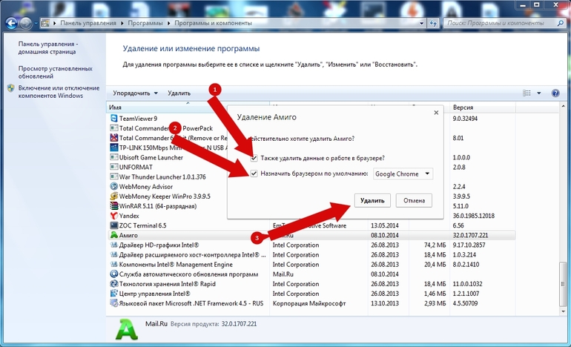The width and height of the screenshot is (571, 347).
Task: Click the Total Commander PowerPack icon
Action: pyautogui.click(x=114, y=128)
